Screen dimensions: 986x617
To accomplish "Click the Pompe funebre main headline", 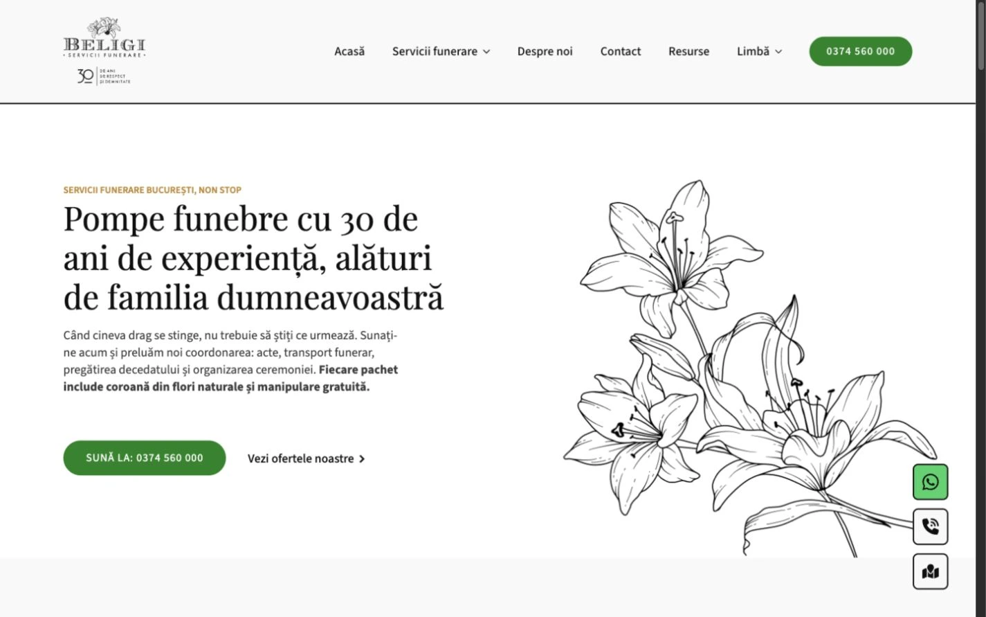I will 253,258.
